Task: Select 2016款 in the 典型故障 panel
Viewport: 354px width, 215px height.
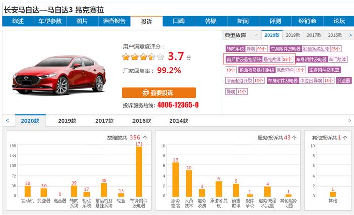Action: click(335, 35)
